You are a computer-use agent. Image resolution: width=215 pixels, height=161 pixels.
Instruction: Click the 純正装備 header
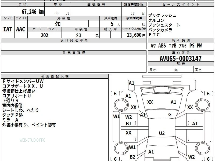point(181,40)
